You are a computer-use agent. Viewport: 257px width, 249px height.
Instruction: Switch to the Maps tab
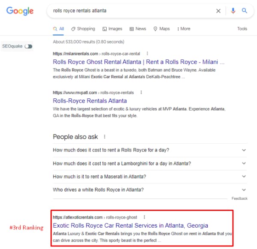coord(161,29)
